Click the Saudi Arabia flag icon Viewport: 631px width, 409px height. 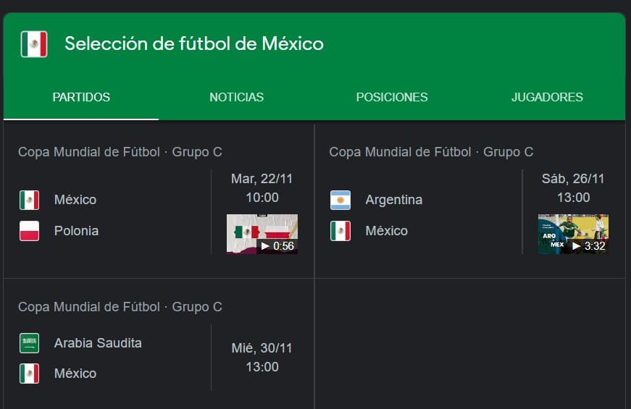[x=29, y=343]
